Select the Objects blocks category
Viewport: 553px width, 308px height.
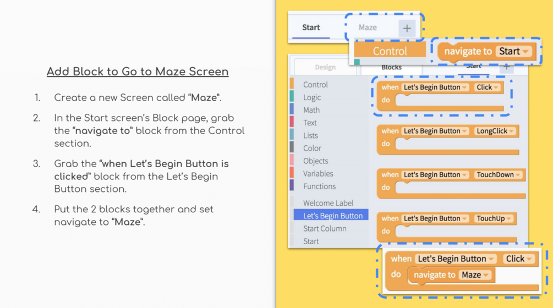click(316, 161)
